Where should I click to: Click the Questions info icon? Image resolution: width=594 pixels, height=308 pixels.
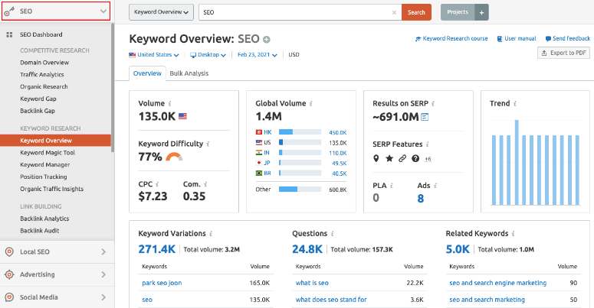coord(332,234)
